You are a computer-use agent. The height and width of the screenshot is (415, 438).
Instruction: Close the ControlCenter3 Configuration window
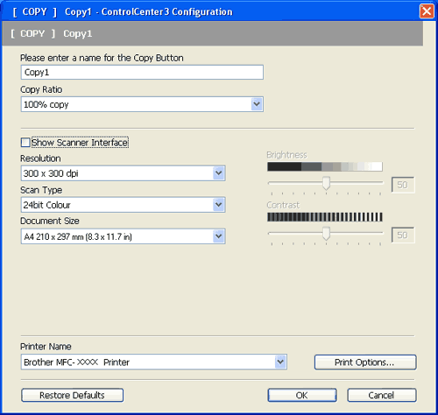(427, 11)
